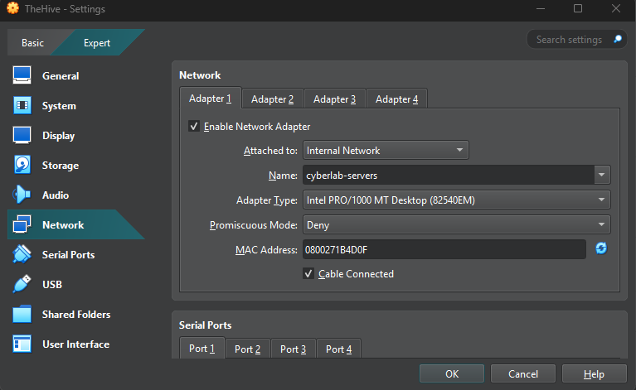The image size is (636, 390).
Task: Expand the Promiscuous Mode dropdown
Action: [x=456, y=225]
